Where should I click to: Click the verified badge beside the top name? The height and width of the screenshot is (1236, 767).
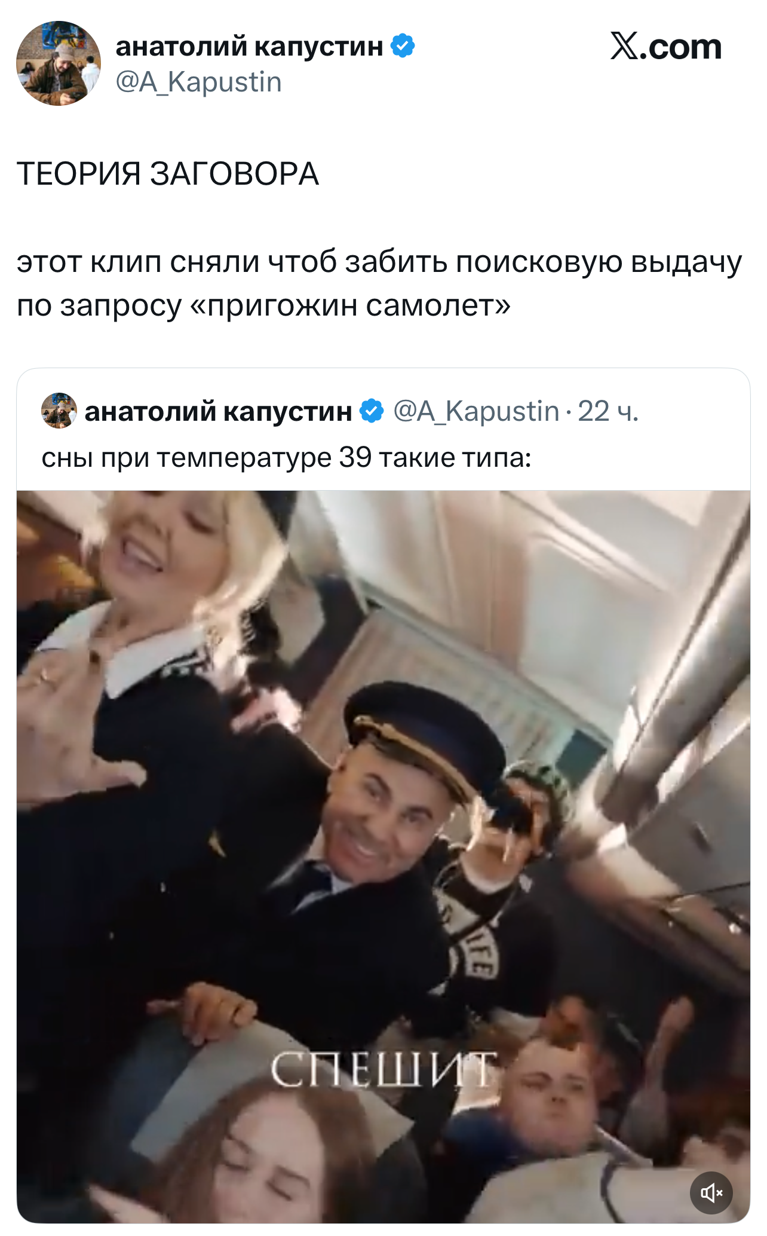pos(403,46)
